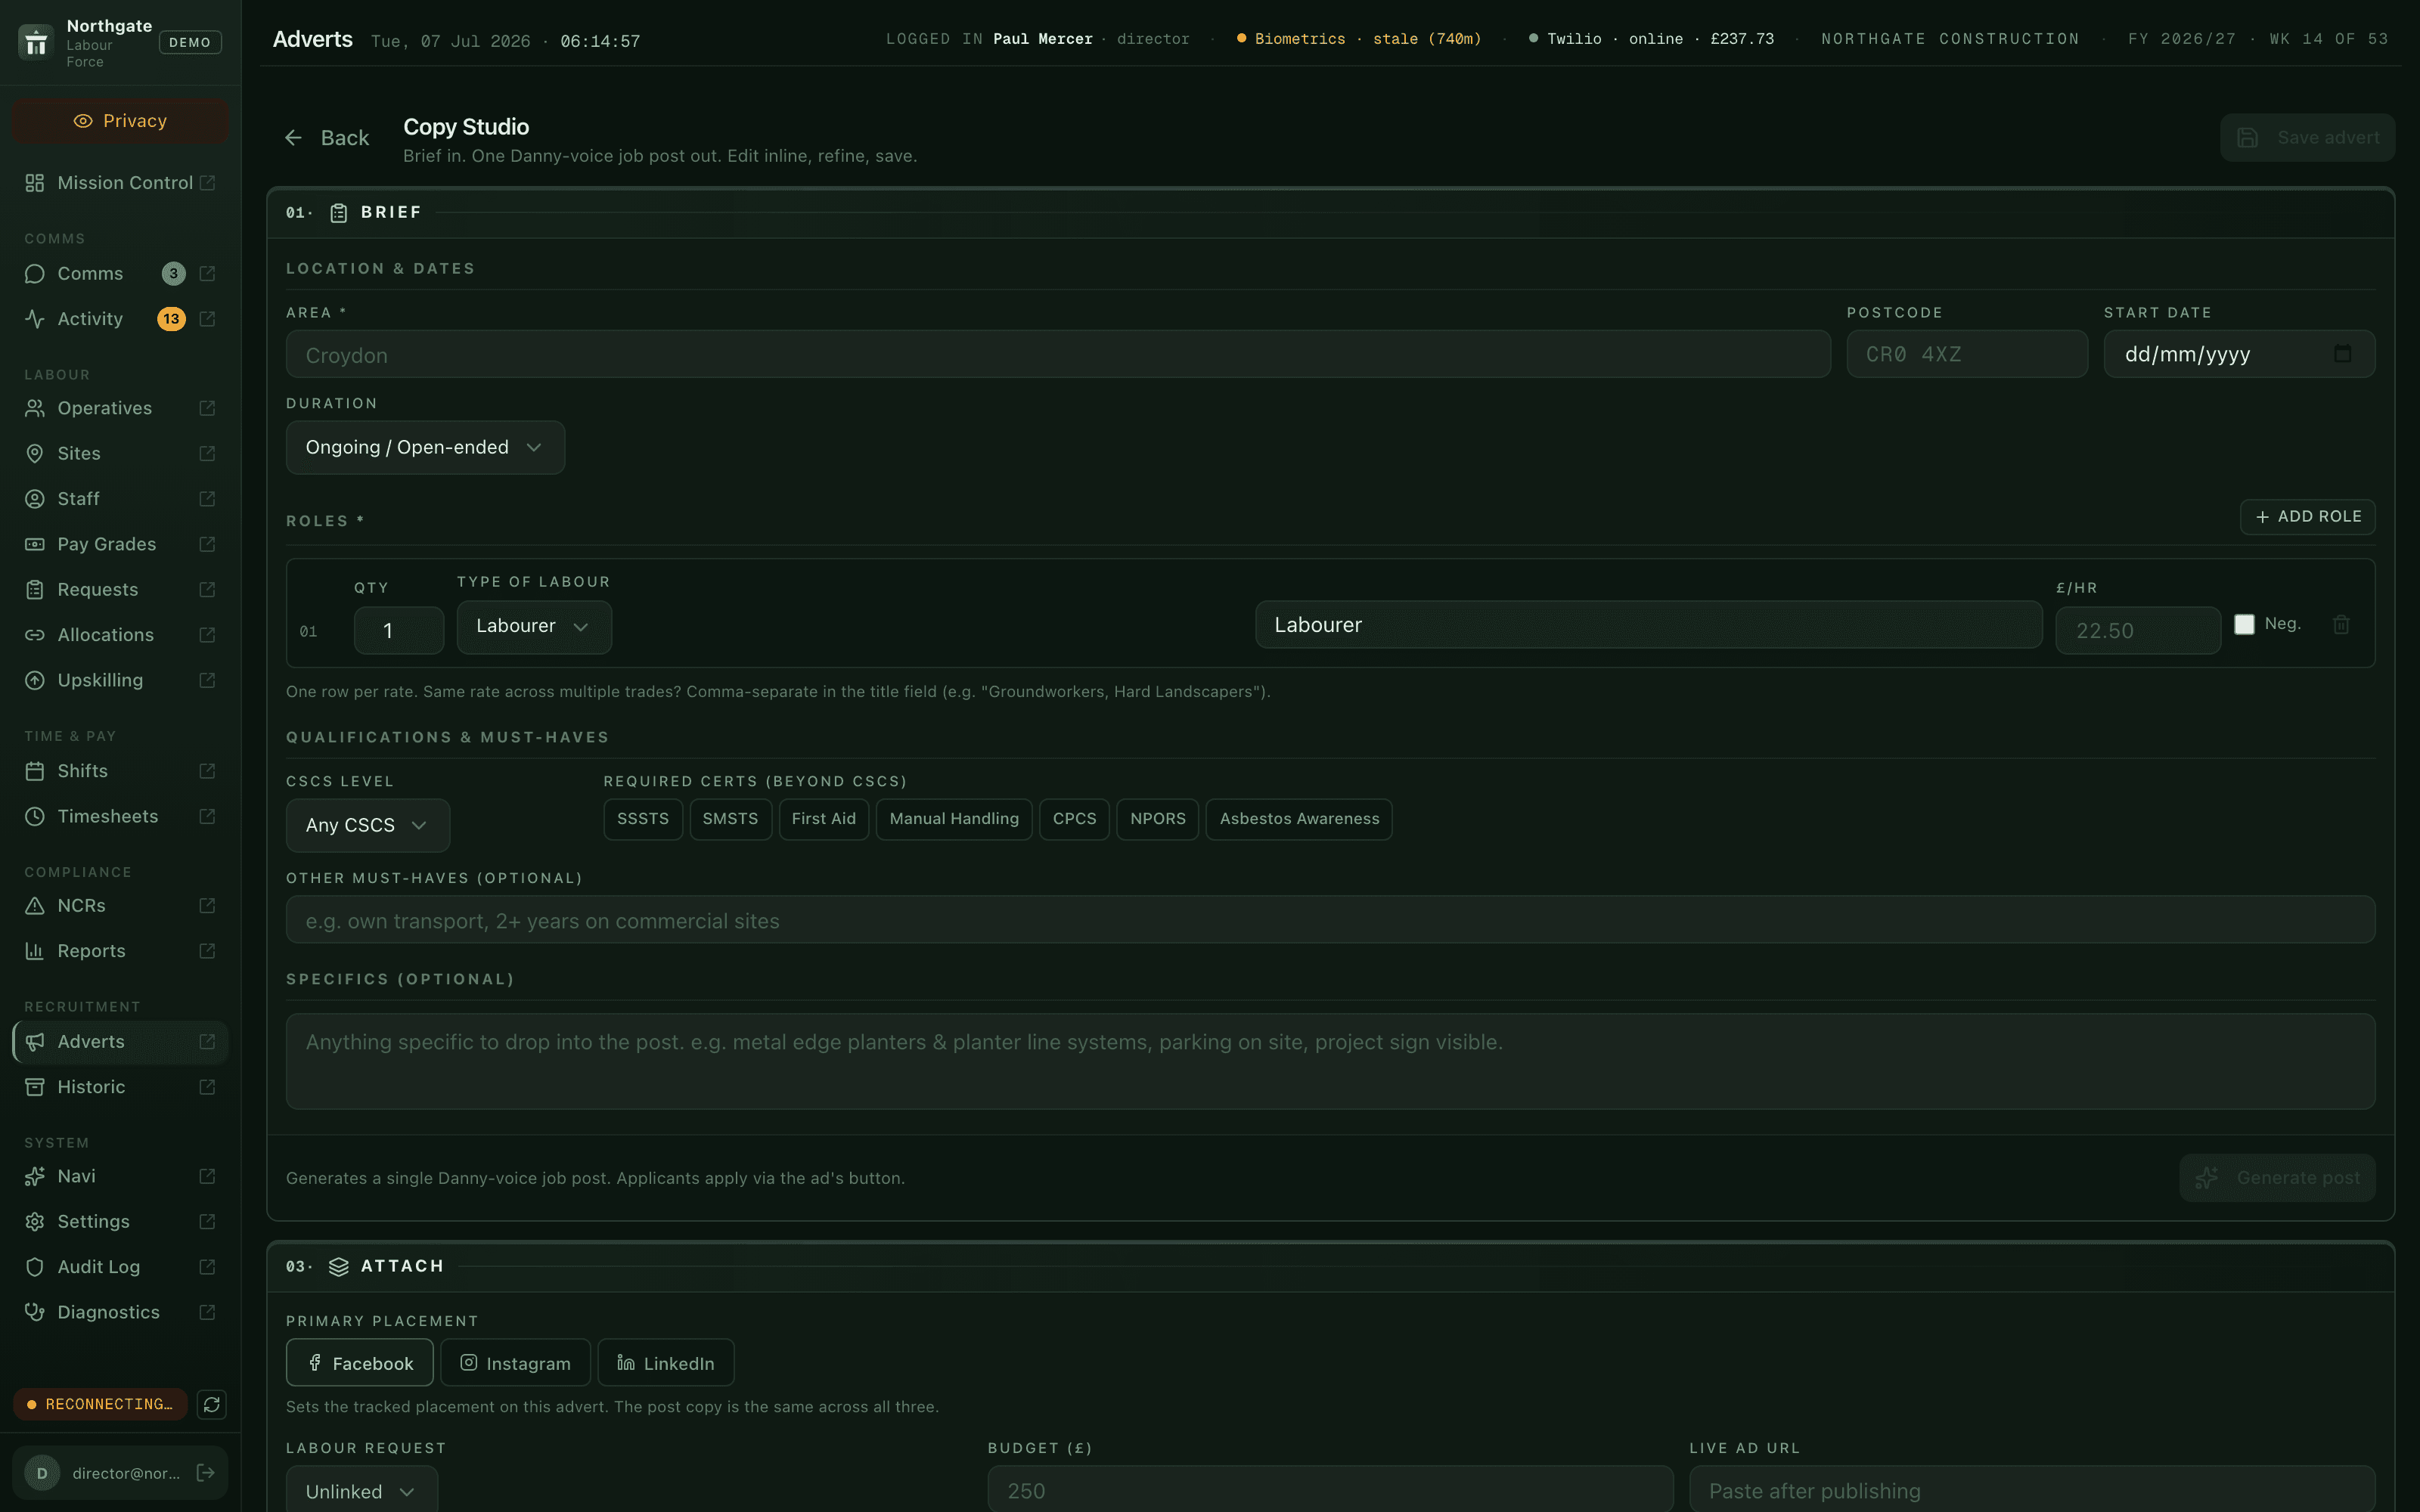
Task: Toggle the NPORS cert chip
Action: tap(1158, 819)
